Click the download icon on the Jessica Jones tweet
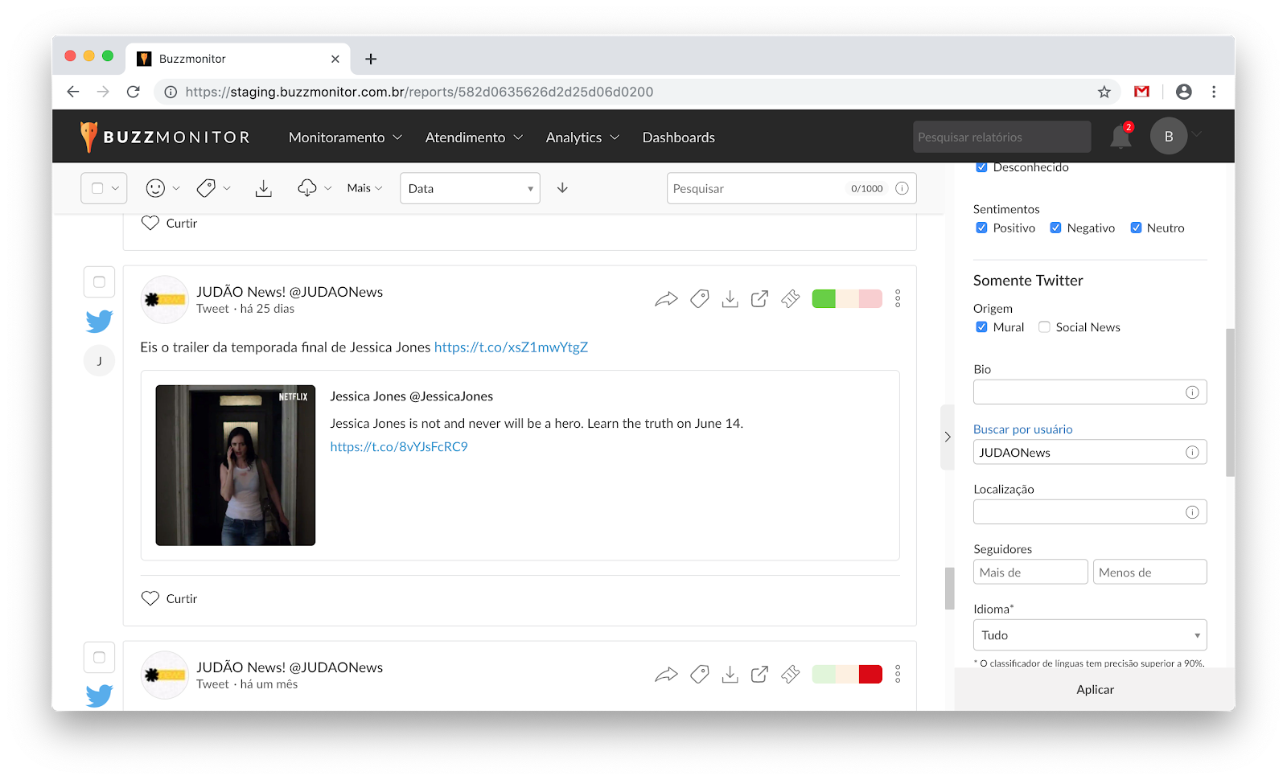This screenshot has height=780, width=1287. [730, 299]
